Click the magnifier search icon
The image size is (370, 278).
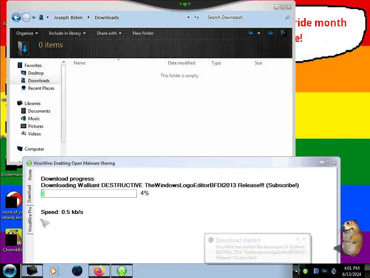pos(287,17)
